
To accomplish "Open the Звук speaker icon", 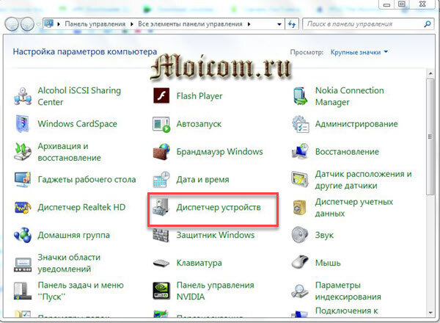I will (x=300, y=234).
